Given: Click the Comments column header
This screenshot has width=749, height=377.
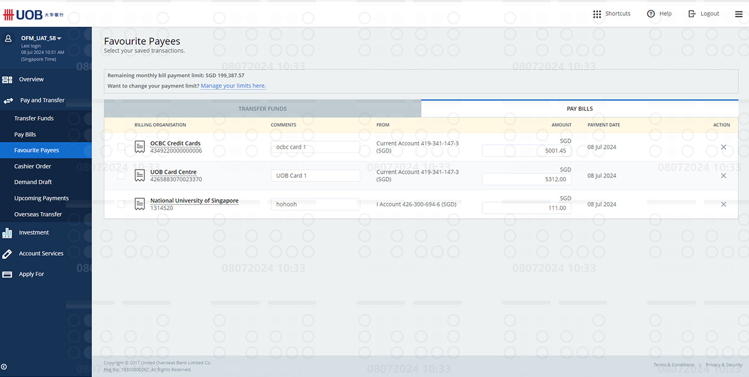Looking at the screenshot, I should (x=284, y=125).
